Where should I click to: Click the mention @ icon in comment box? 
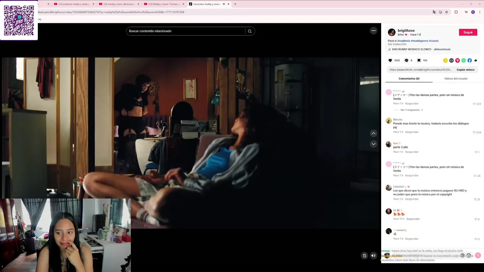[462, 255]
